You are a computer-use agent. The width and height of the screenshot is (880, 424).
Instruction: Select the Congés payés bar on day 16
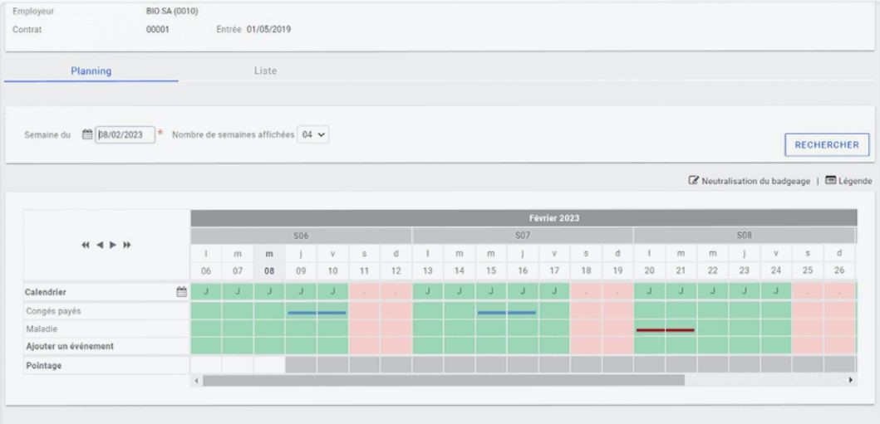(x=522, y=313)
